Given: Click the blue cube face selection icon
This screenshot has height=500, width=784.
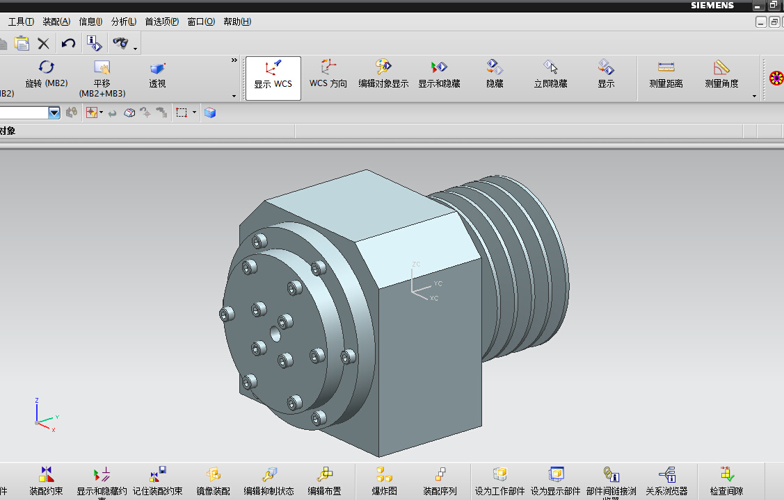Looking at the screenshot, I should [x=210, y=112].
